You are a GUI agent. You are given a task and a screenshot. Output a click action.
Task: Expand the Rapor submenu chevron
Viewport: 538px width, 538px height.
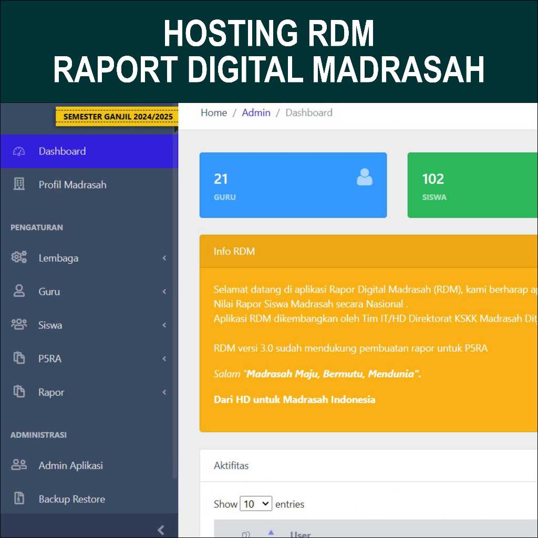[x=164, y=392]
